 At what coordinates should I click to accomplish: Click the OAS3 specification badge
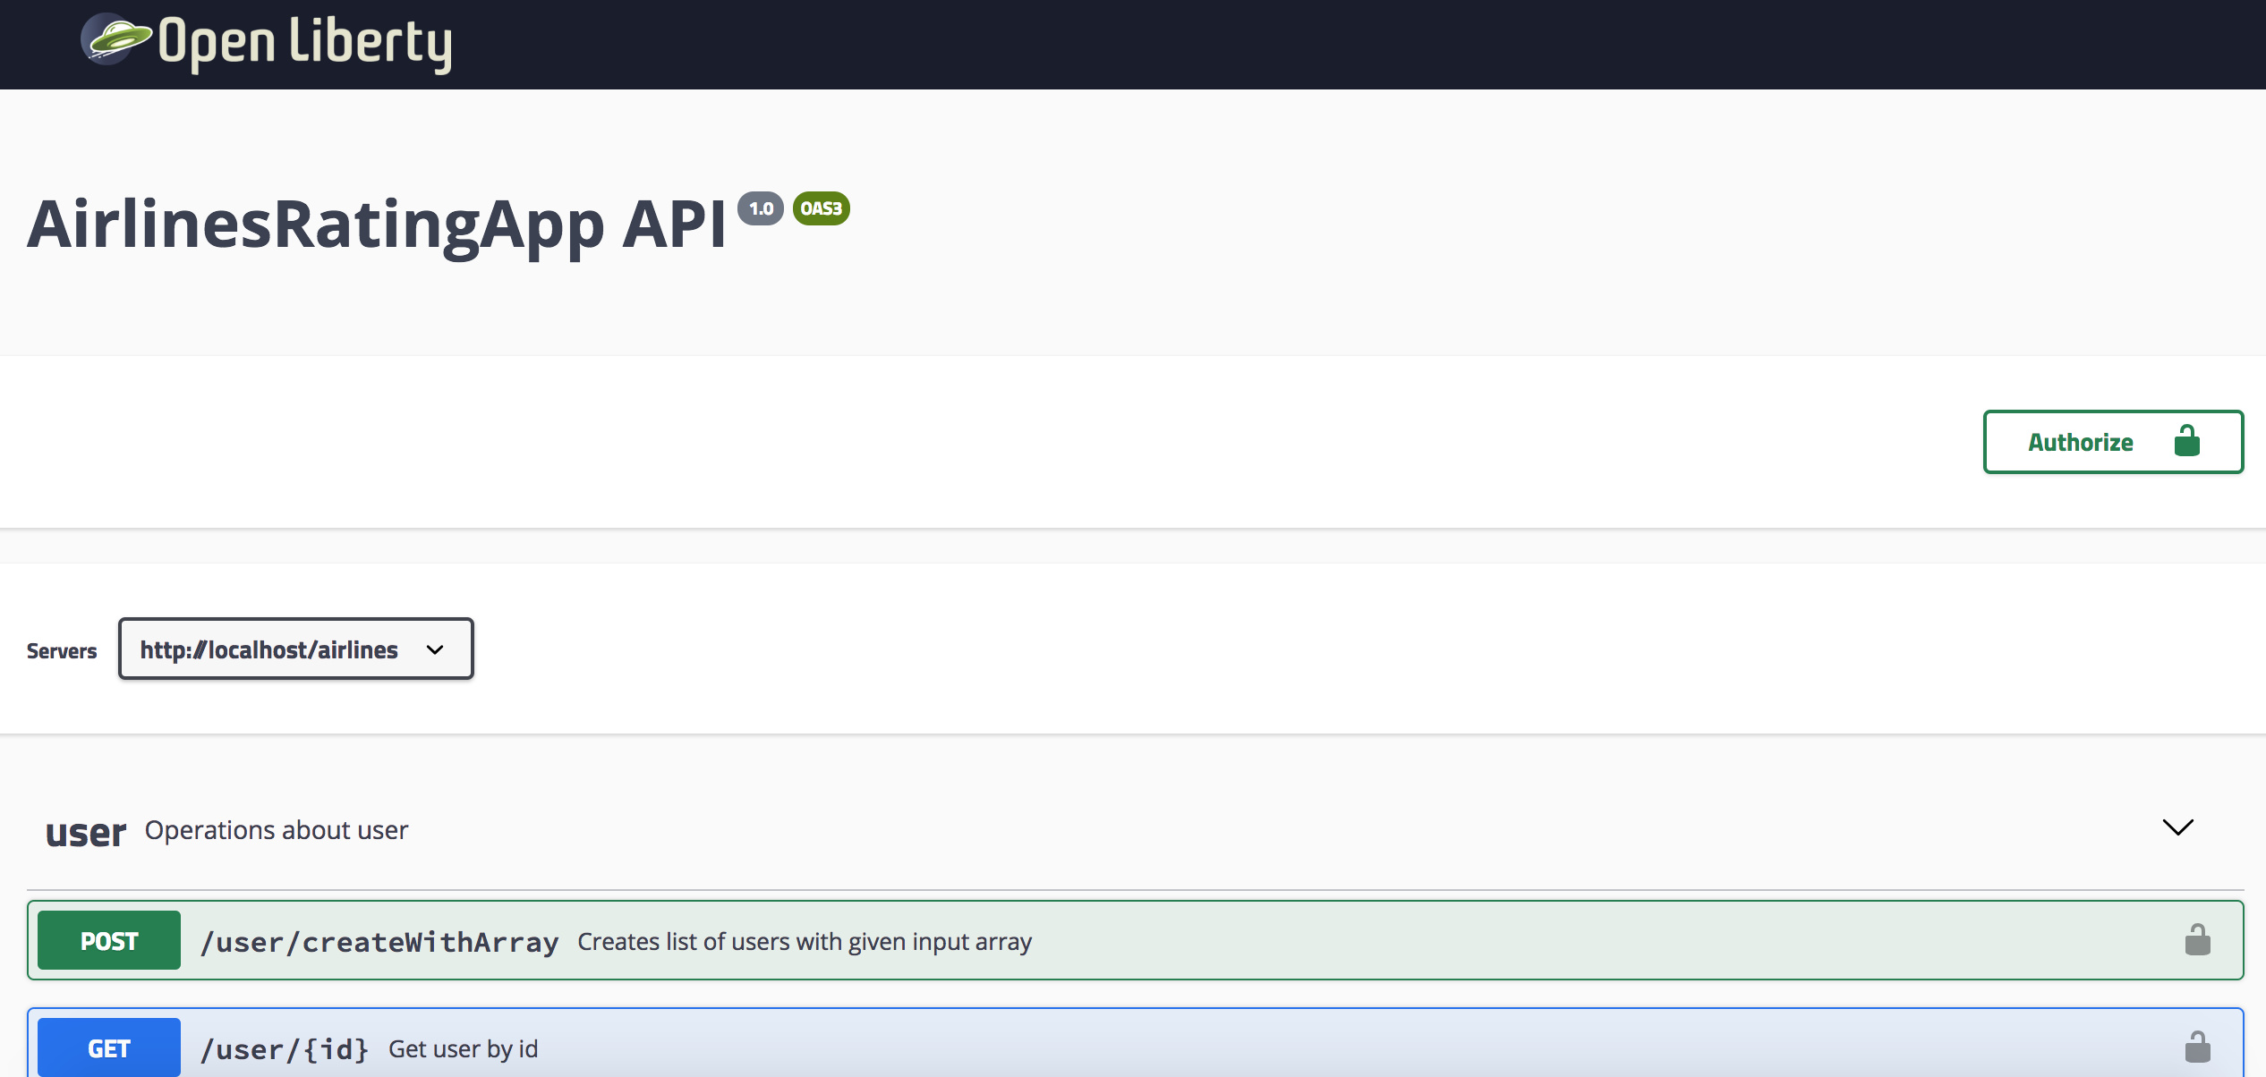[x=821, y=208]
